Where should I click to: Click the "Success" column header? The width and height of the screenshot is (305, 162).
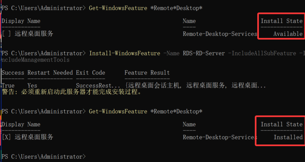tap(13, 73)
